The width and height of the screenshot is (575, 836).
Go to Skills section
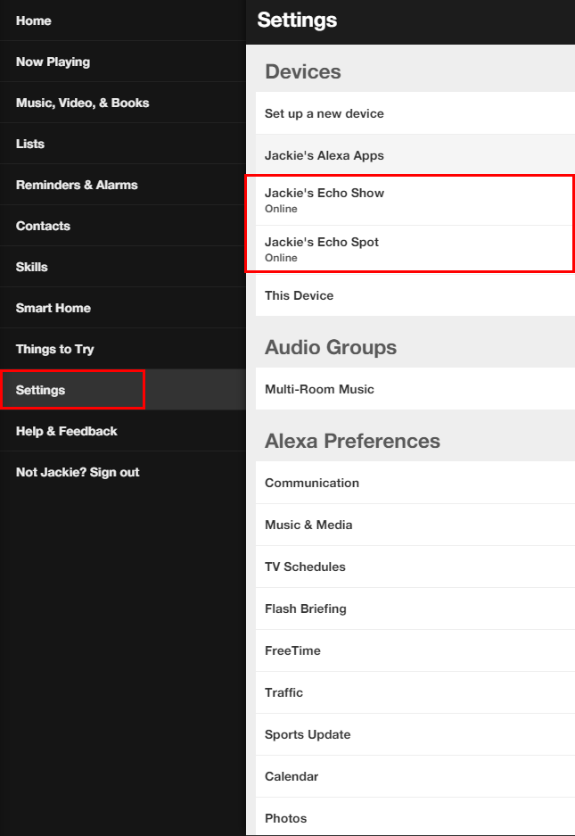tap(122, 267)
